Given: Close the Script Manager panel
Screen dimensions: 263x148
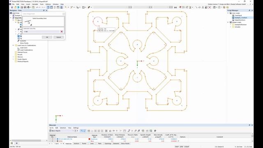Looking at the screenshot, I should coord(252,10).
